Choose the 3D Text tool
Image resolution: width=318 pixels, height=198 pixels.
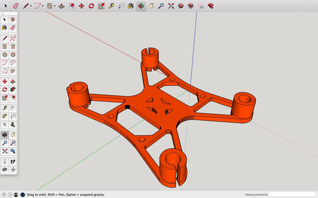[x=13, y=125]
